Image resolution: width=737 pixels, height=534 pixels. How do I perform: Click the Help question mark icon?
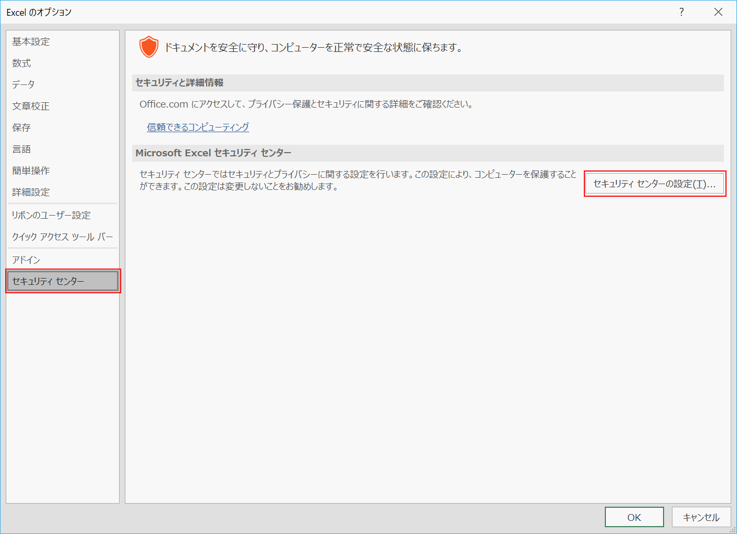(681, 12)
